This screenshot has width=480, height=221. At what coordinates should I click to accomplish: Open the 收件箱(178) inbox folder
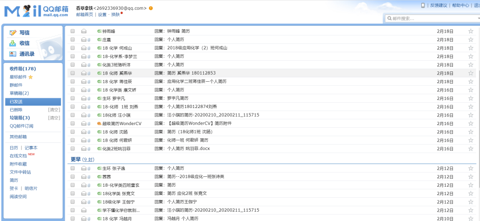(x=23, y=69)
